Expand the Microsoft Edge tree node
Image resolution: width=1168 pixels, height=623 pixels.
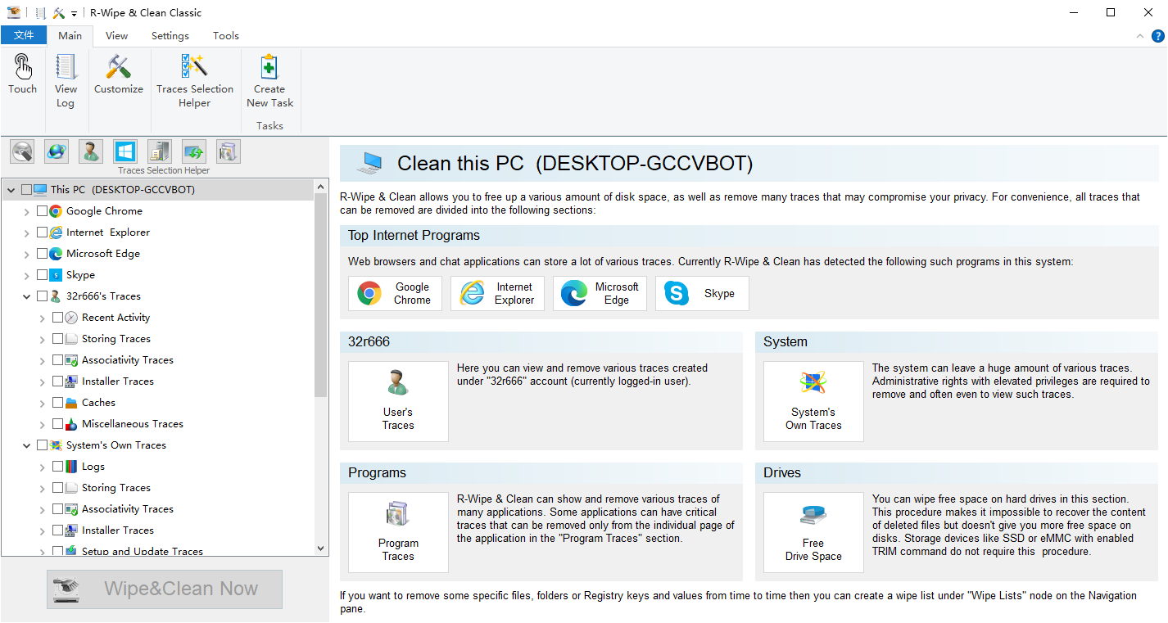(27, 254)
